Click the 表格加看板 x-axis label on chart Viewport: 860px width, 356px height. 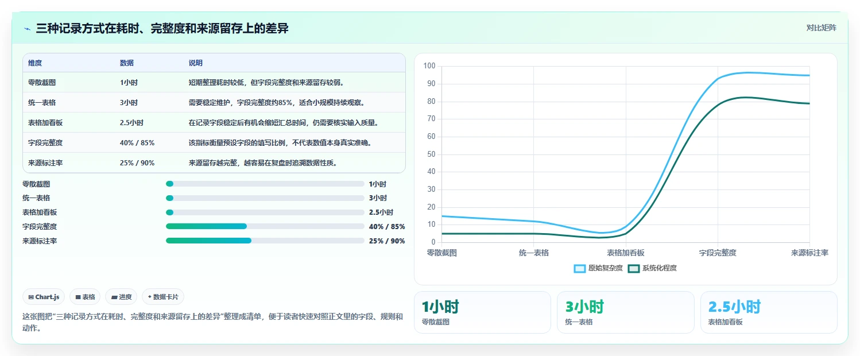click(626, 253)
